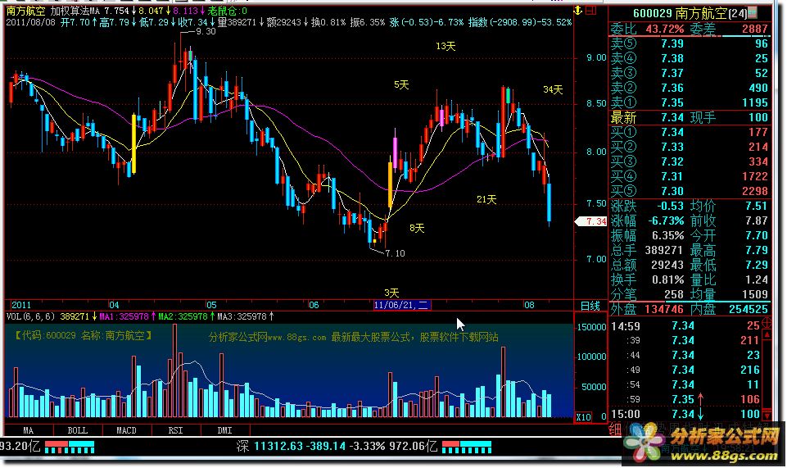
Task: Click the 买⑤ 7.30 order row
Action: point(689,191)
